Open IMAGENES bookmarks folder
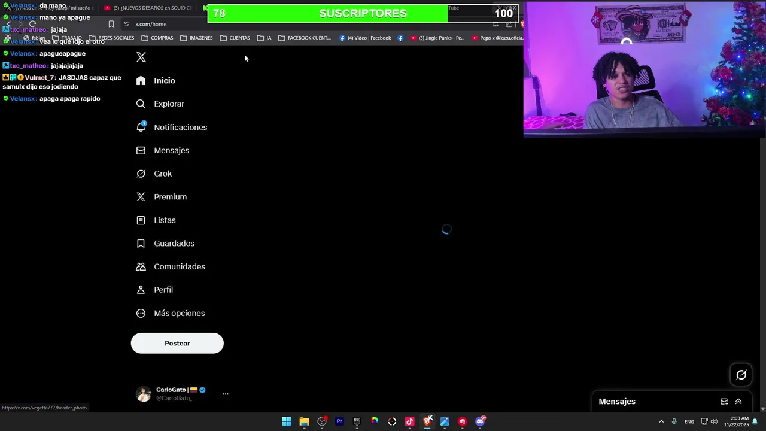The height and width of the screenshot is (431, 766). pos(196,38)
